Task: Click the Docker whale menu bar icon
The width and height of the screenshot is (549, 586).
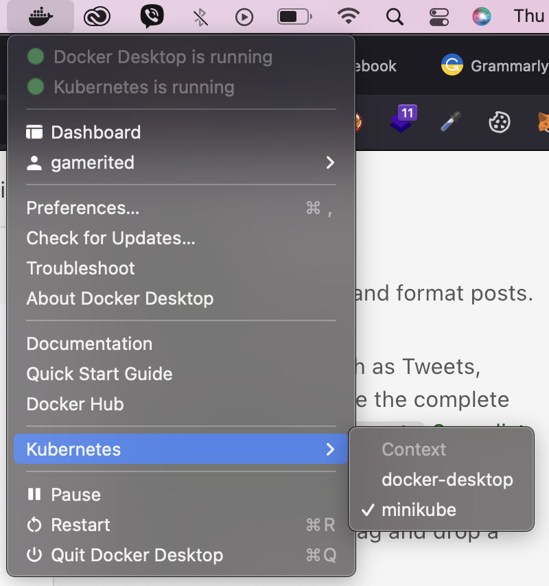Action: [x=40, y=16]
